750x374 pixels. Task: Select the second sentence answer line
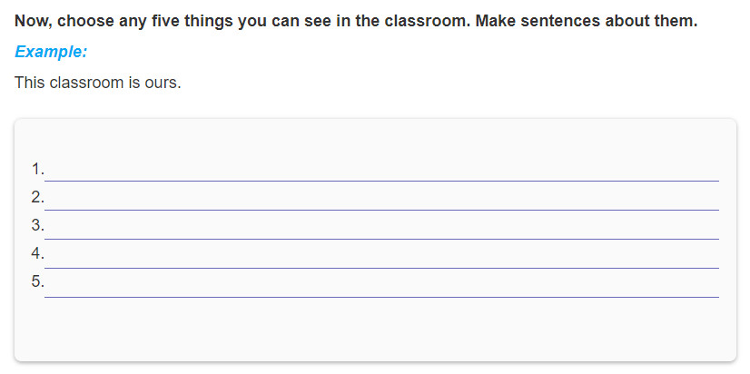click(381, 200)
